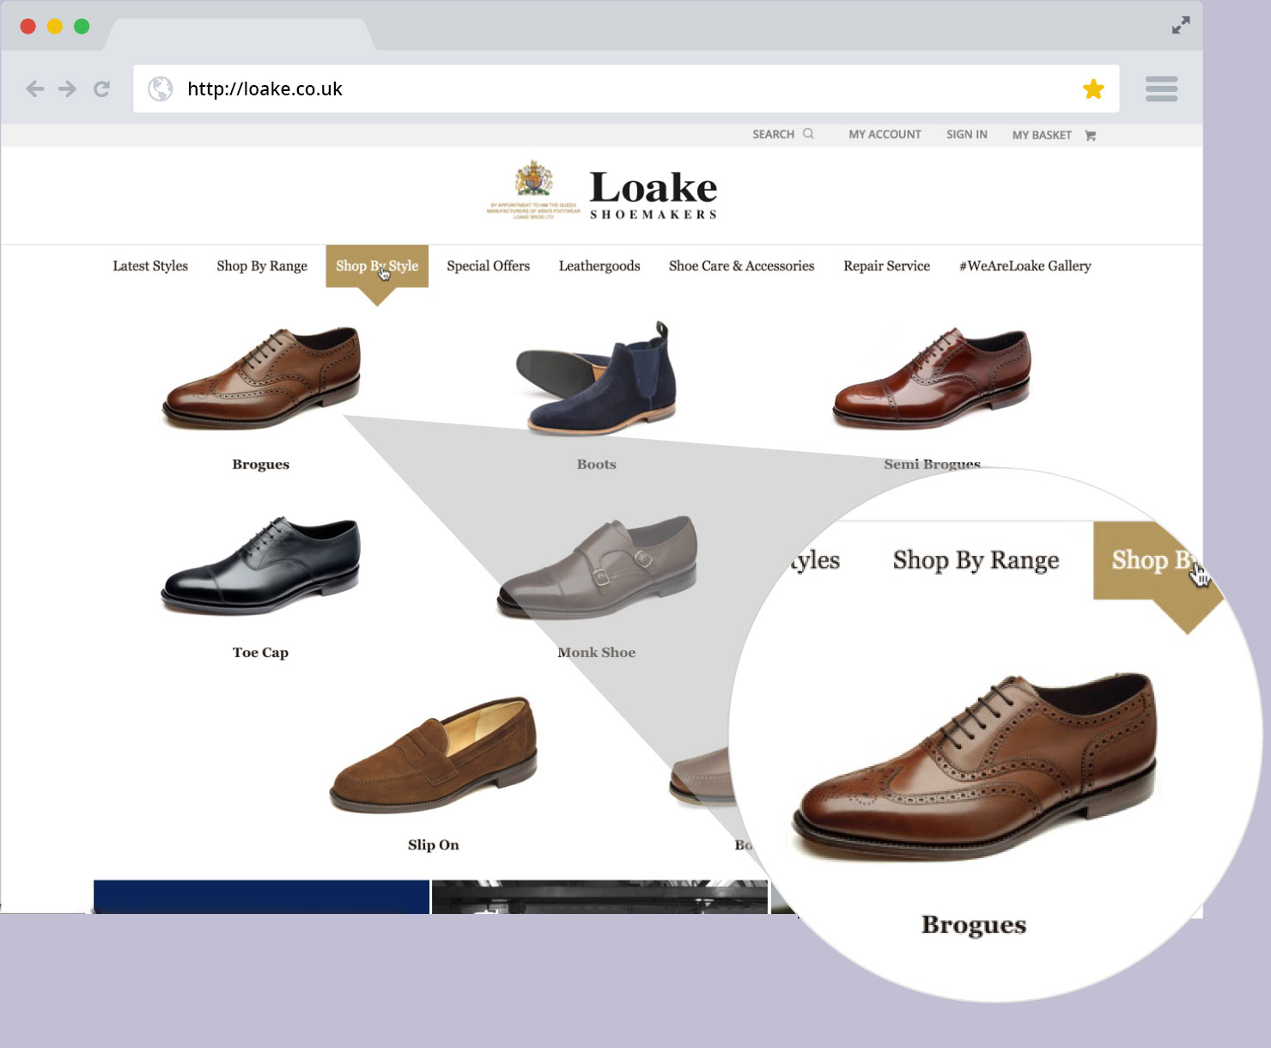Screen dimensions: 1271x1048
Task: Click the browser forward arrow
Action: (67, 88)
